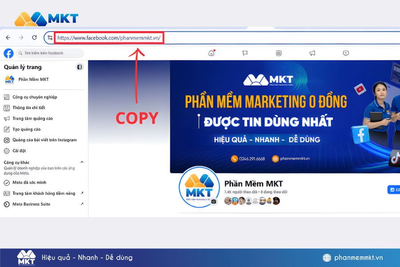
Task: Click the Facebook logo icon
Action: [x=8, y=53]
